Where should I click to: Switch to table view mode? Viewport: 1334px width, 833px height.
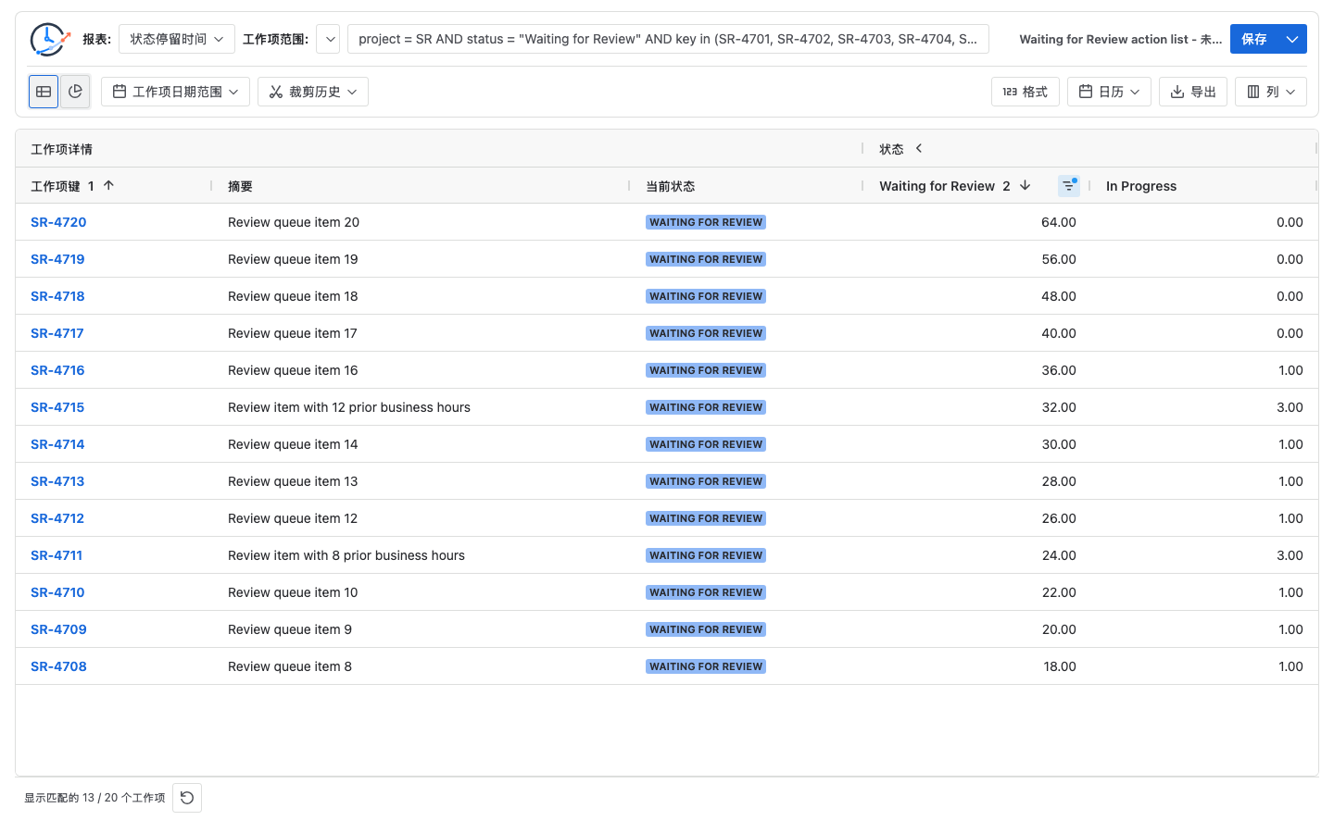point(44,92)
